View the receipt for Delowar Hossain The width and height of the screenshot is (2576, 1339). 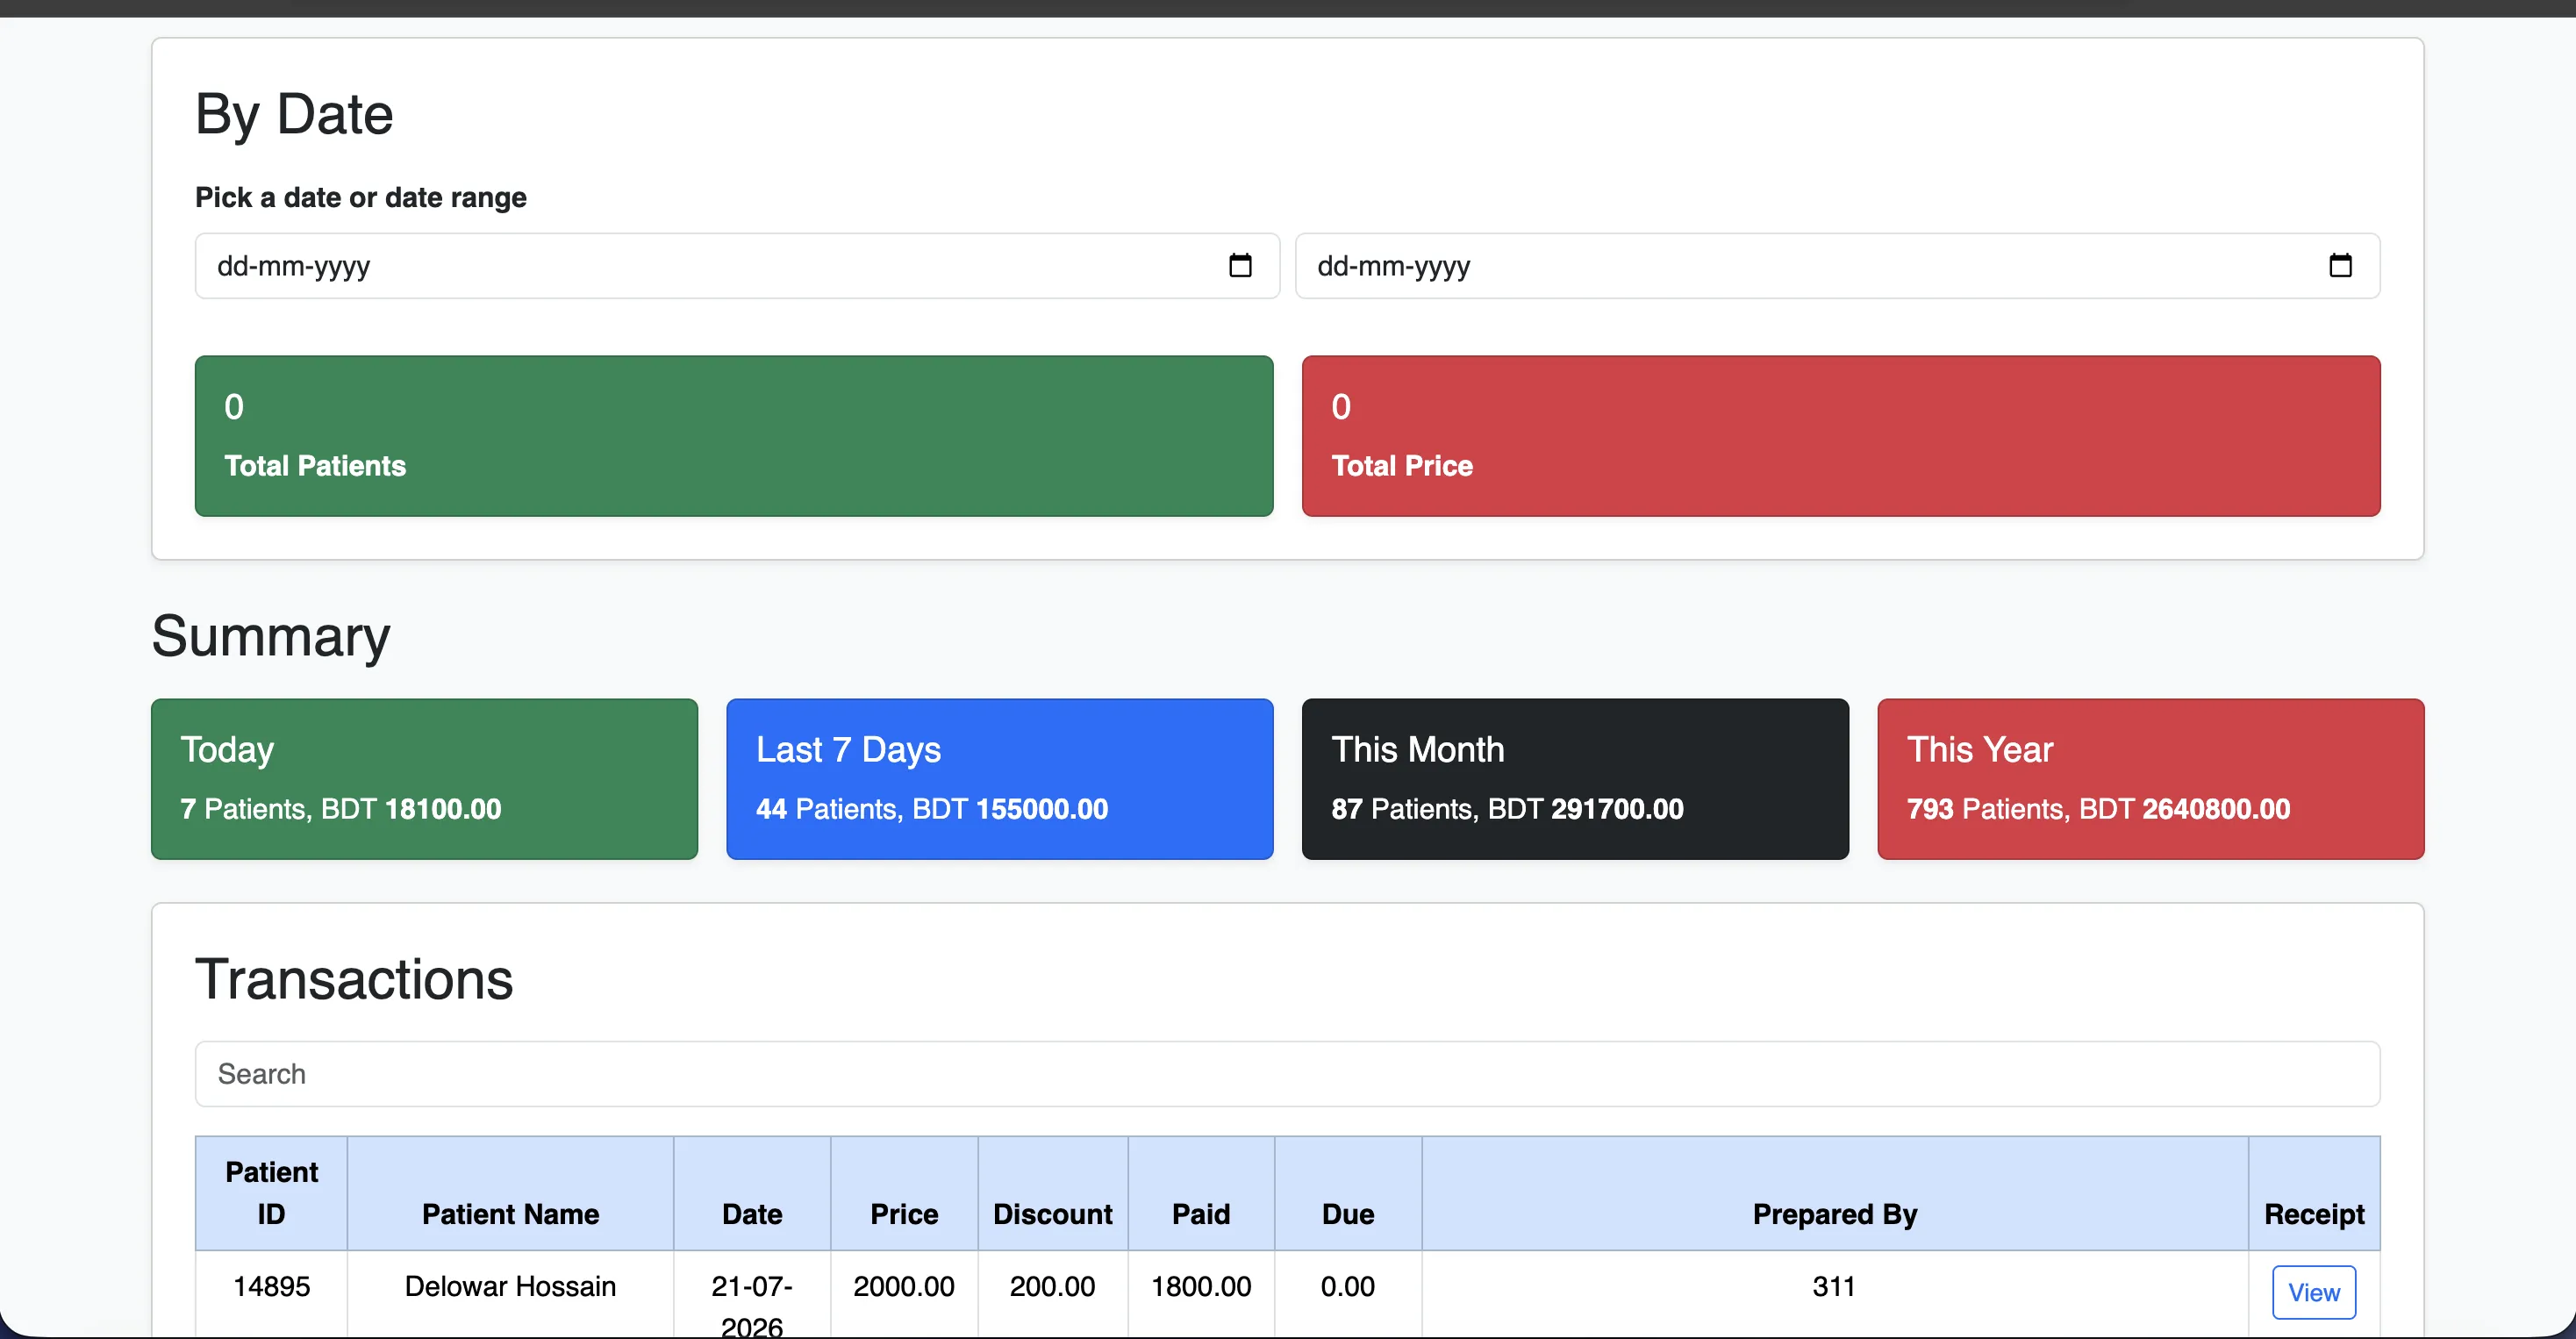coord(2313,1292)
